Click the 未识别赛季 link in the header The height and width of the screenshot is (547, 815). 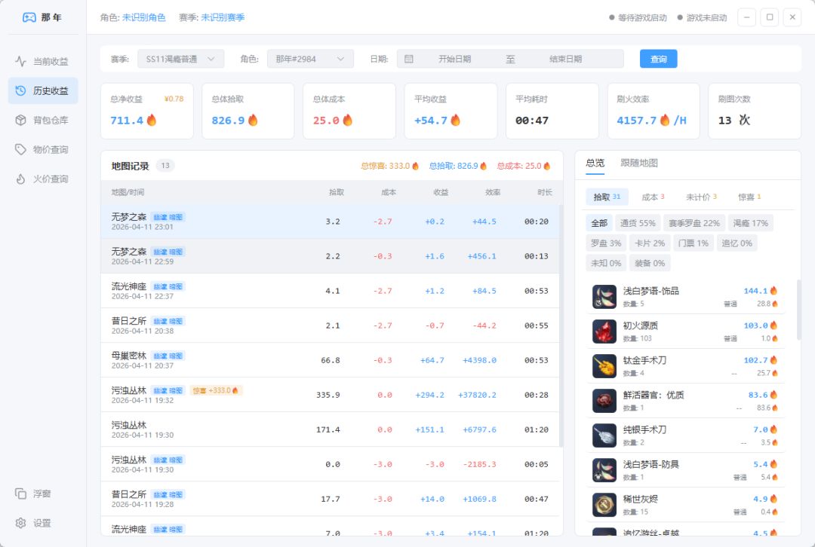pyautogui.click(x=223, y=17)
